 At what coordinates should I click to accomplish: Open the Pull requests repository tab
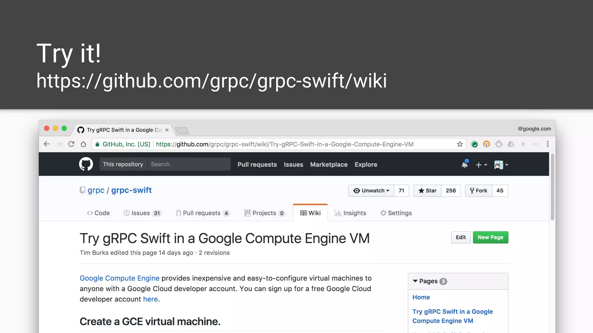(203, 213)
